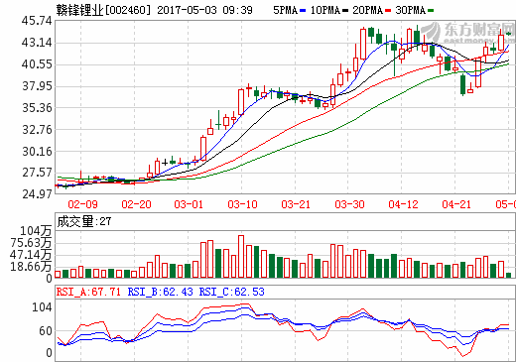Click the 75.63万 volume axis label

(31, 243)
